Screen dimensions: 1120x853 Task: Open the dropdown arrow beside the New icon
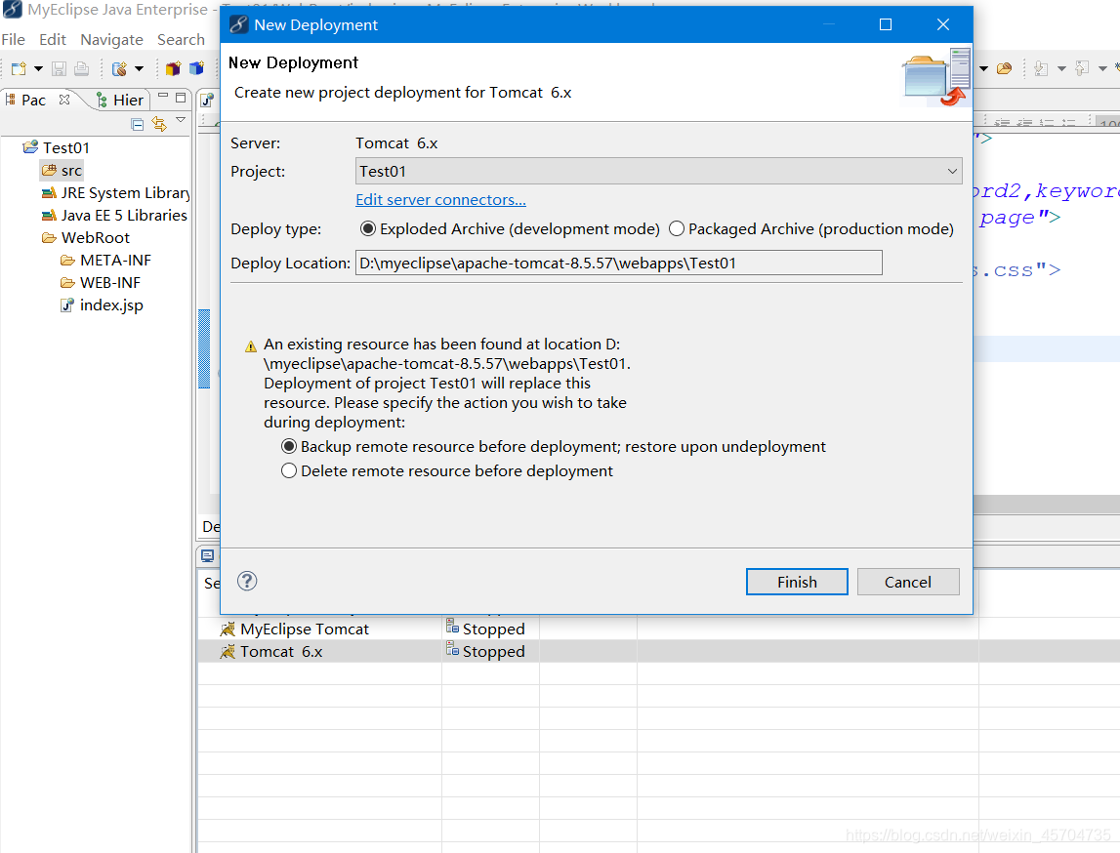tap(39, 68)
